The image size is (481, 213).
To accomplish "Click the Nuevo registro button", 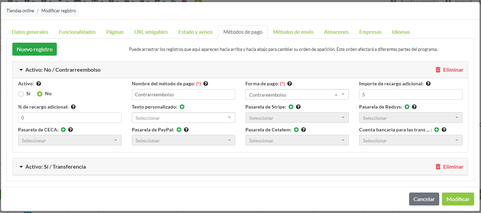I will click(35, 49).
